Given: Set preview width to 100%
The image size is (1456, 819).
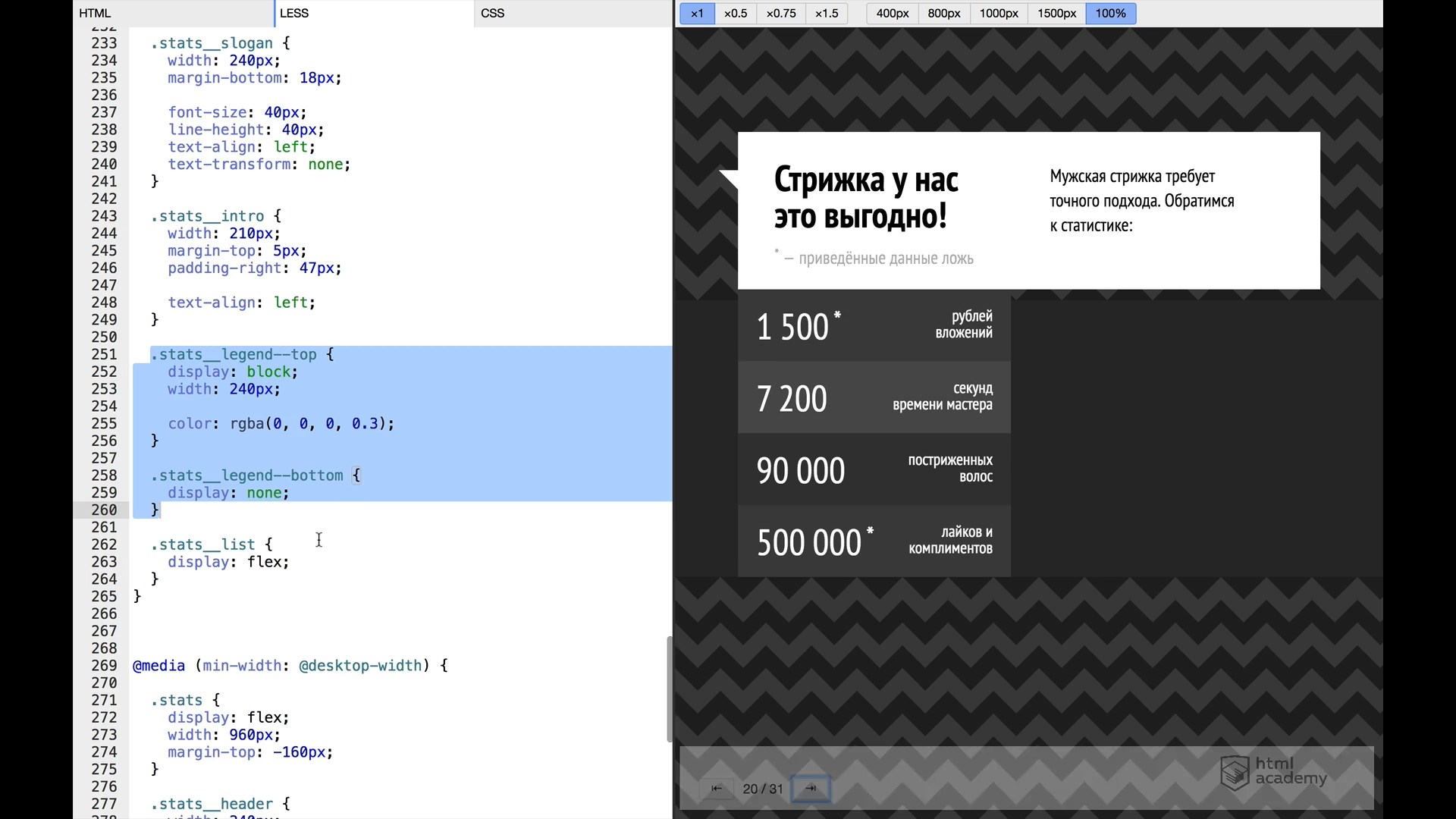Looking at the screenshot, I should [1110, 13].
